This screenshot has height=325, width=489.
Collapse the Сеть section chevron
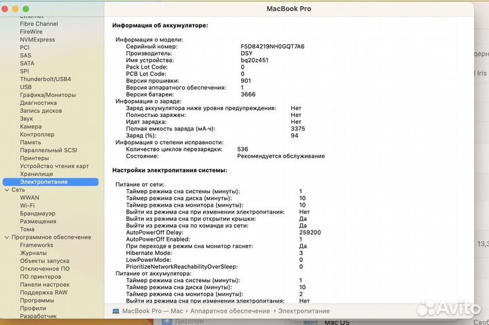tap(6, 190)
